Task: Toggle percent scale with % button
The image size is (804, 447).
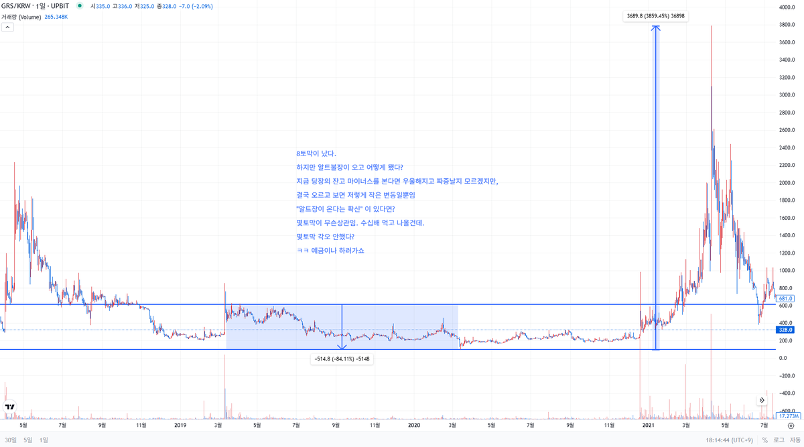Action: point(764,440)
